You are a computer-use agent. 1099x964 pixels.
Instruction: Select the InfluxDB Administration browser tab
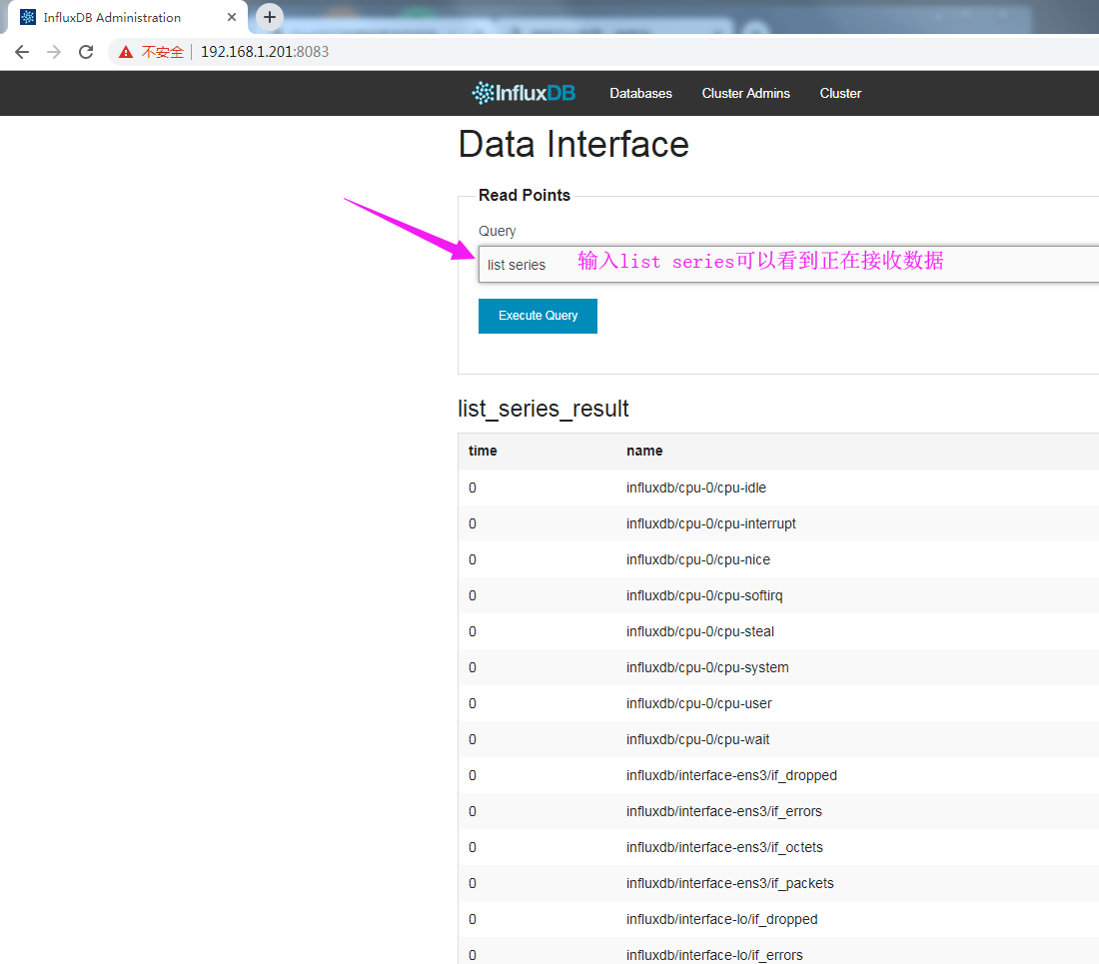pos(127,18)
